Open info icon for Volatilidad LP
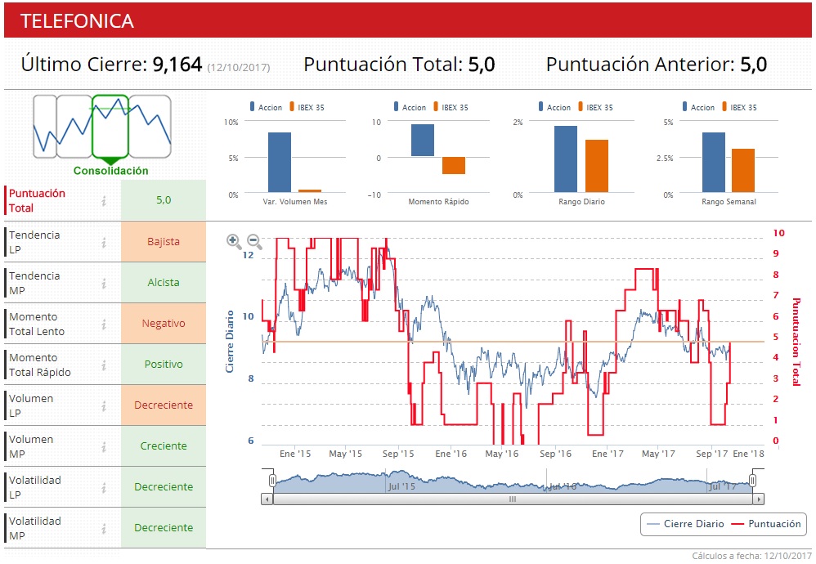The image size is (816, 564). (x=104, y=487)
